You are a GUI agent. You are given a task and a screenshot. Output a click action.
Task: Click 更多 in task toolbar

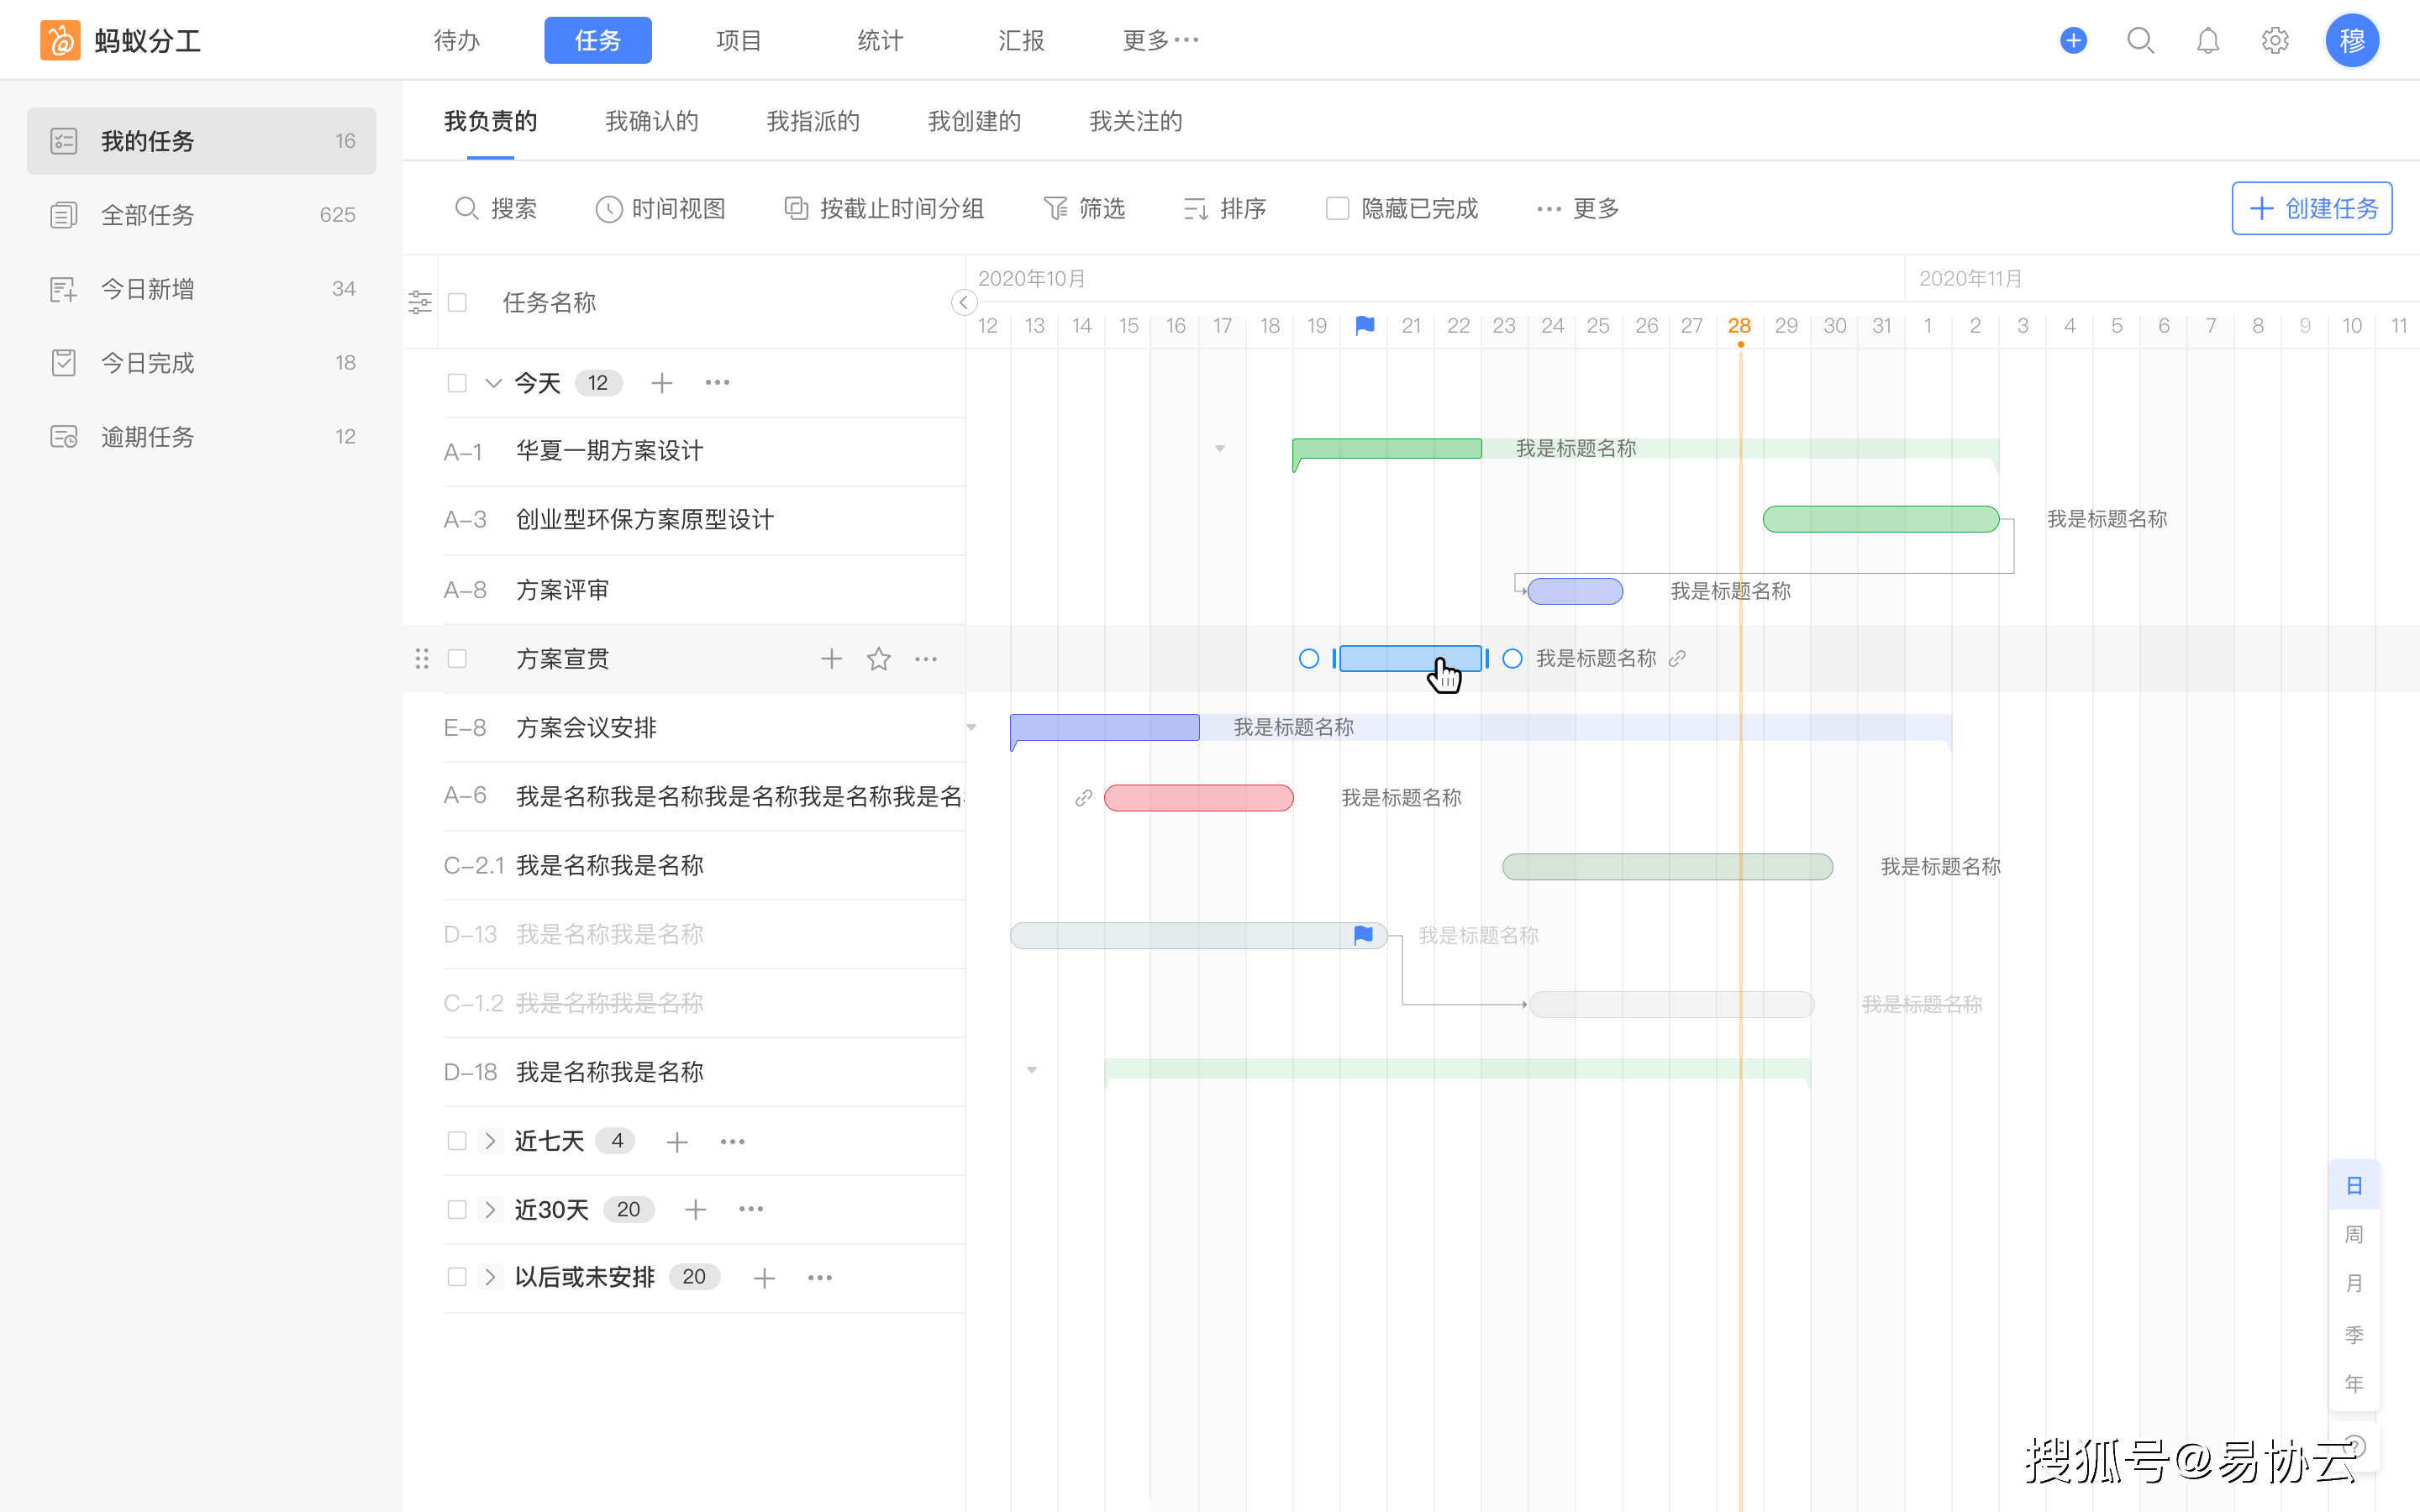[1578, 208]
